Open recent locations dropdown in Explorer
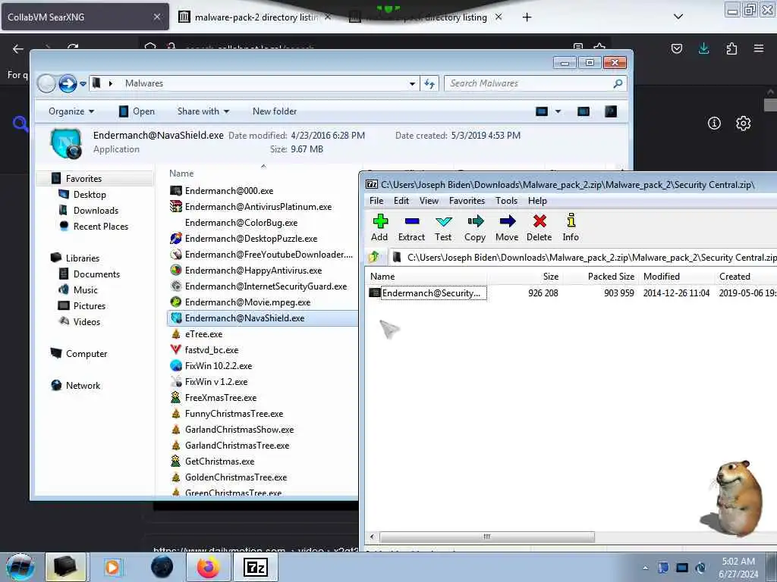The height and width of the screenshot is (582, 777). pyautogui.click(x=83, y=83)
